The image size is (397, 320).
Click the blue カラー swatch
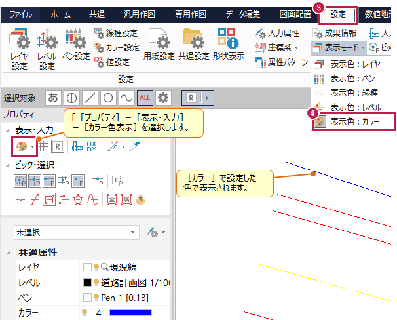(x=130, y=313)
